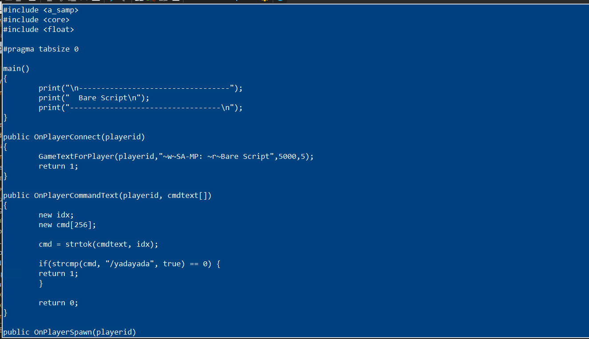Place cursor on new idx; line
Viewport: 589px width, 339px height.
tap(56, 215)
